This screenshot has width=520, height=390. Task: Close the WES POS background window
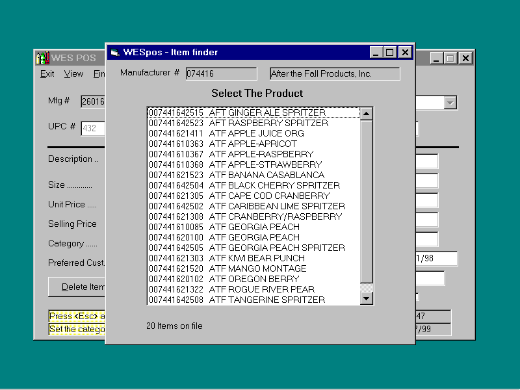point(465,58)
